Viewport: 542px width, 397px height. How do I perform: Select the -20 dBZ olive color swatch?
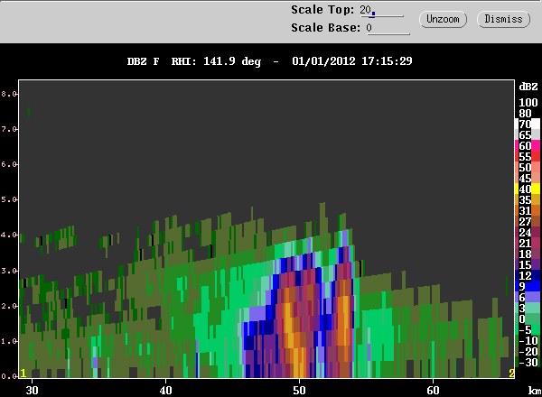pyautogui.click(x=536, y=351)
